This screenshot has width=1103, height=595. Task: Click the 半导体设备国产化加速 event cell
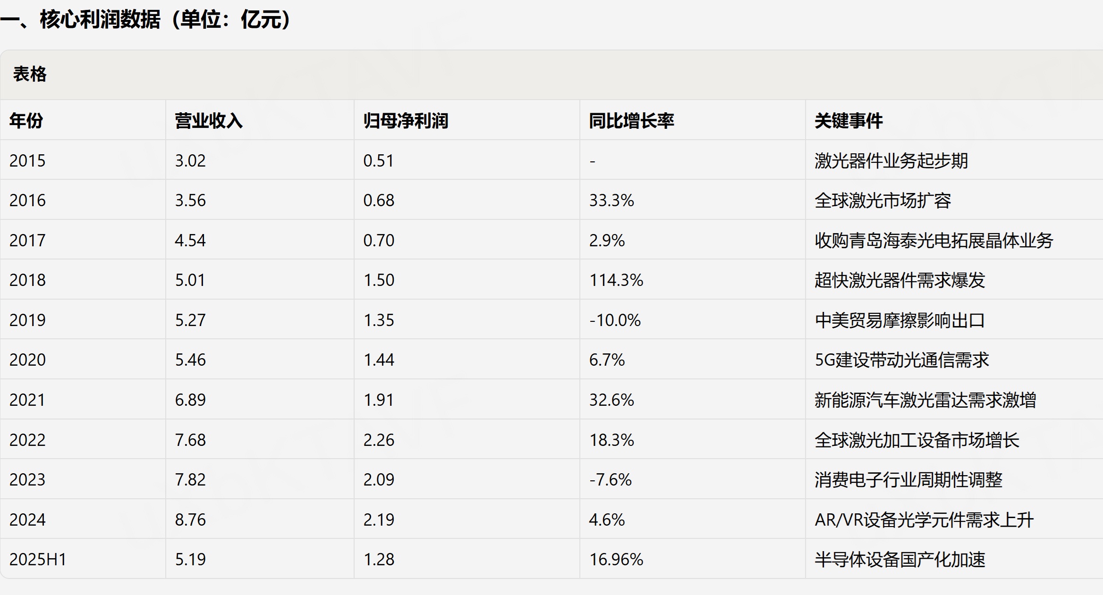(900, 560)
